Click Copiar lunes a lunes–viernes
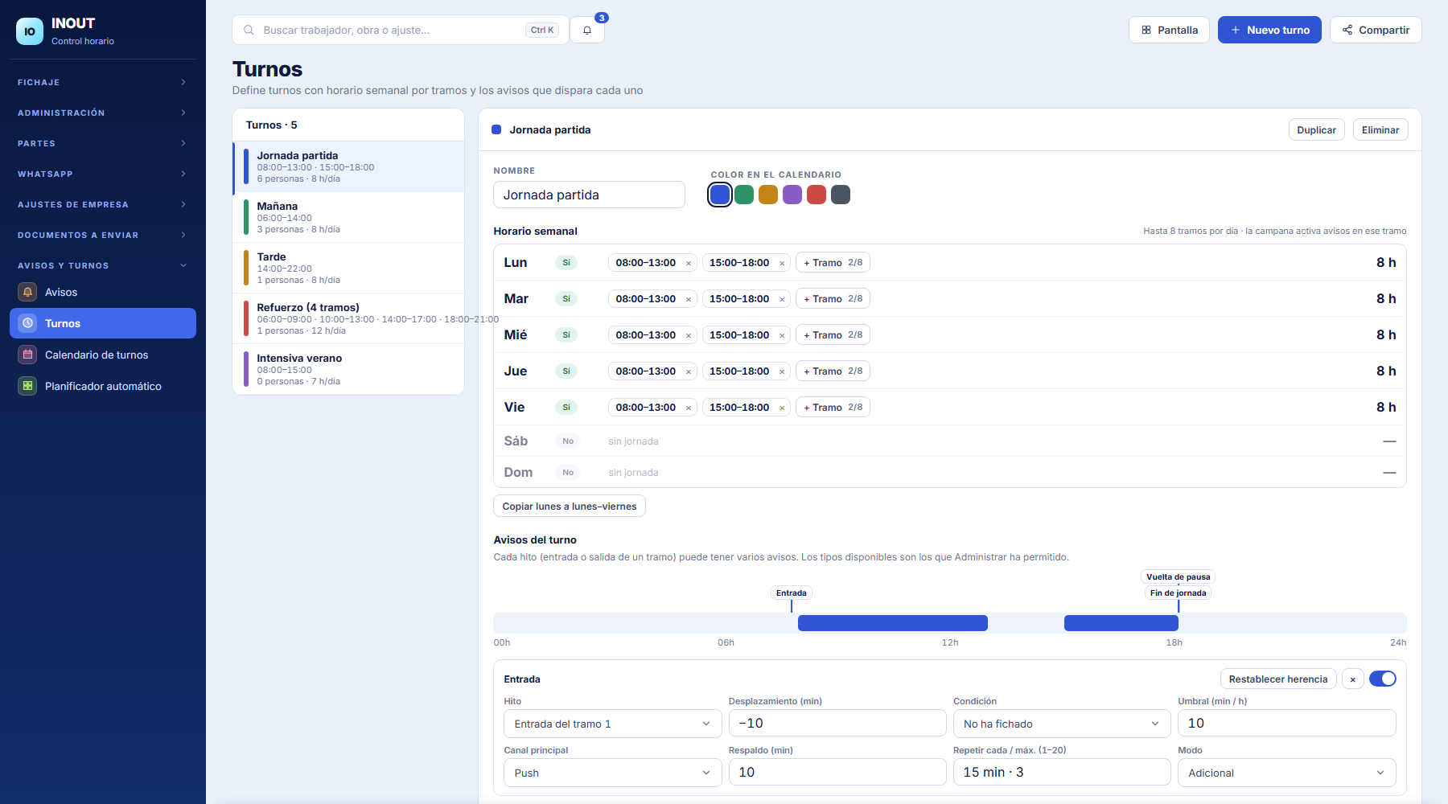The image size is (1448, 804). tap(570, 506)
